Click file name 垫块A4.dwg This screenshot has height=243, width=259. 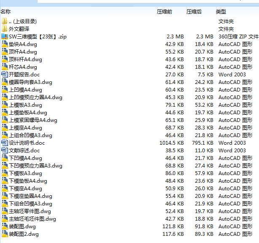pyautogui.click(x=23, y=44)
